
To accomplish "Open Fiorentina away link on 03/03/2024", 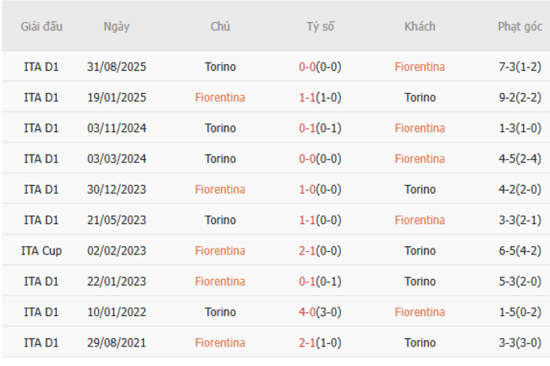I will tap(420, 158).
